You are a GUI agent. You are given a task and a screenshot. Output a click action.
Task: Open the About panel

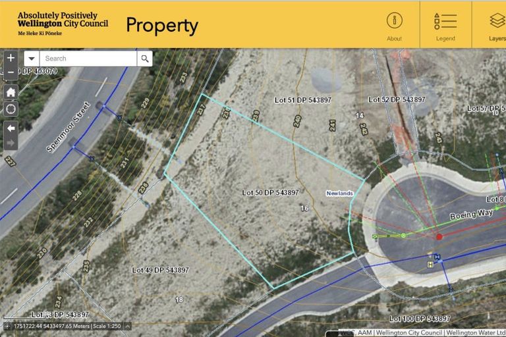394,25
